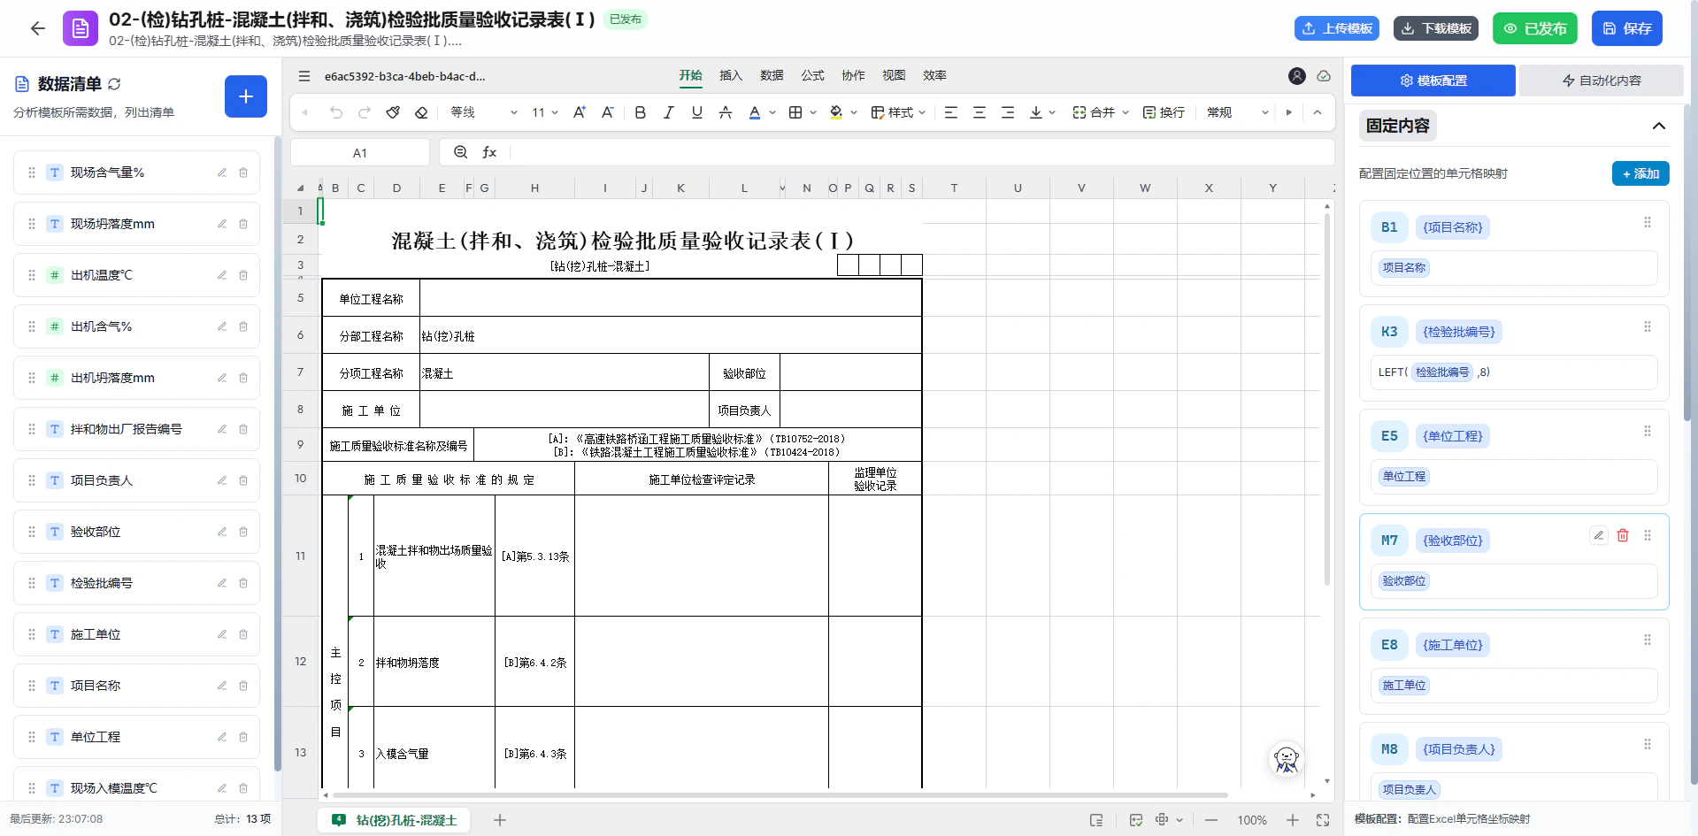Delete the M7 验收部位 mapping
1698x836 pixels.
pyautogui.click(x=1623, y=535)
